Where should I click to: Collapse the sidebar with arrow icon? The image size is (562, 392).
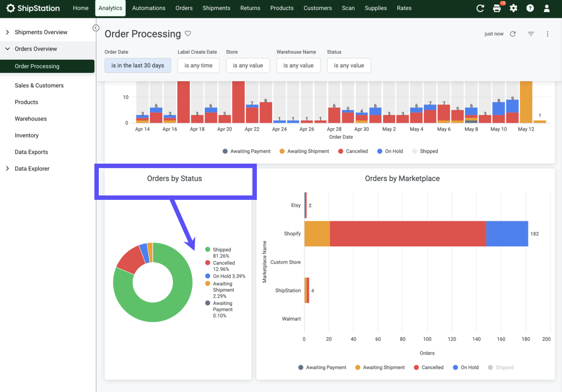coord(95,28)
